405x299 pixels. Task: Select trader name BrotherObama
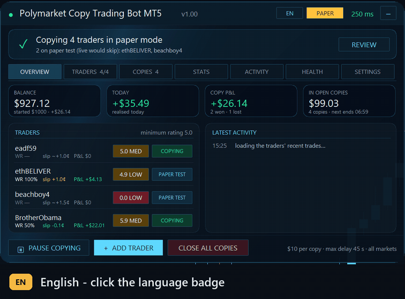click(x=38, y=217)
